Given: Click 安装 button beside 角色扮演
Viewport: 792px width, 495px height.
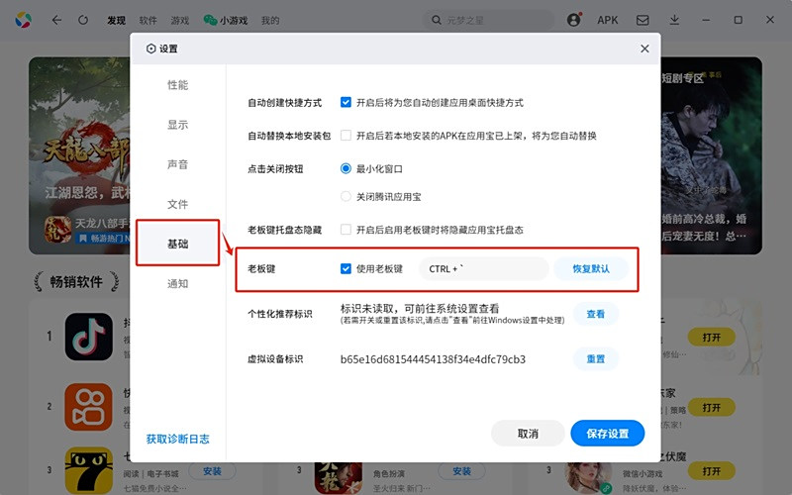Looking at the screenshot, I should click(461, 471).
